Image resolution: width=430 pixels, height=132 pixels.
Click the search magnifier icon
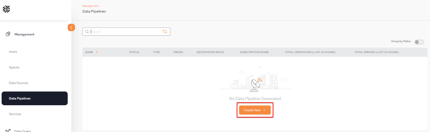87,31
